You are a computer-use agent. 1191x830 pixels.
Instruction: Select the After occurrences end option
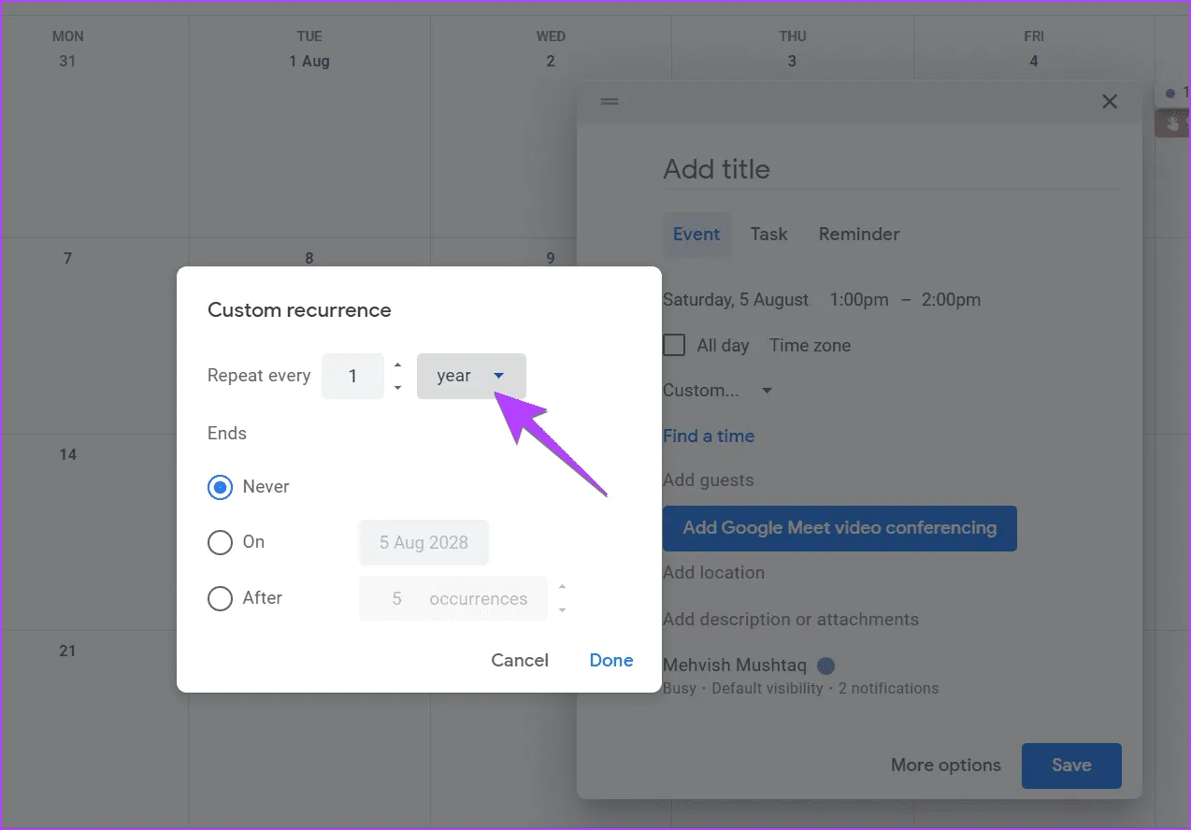pos(221,598)
